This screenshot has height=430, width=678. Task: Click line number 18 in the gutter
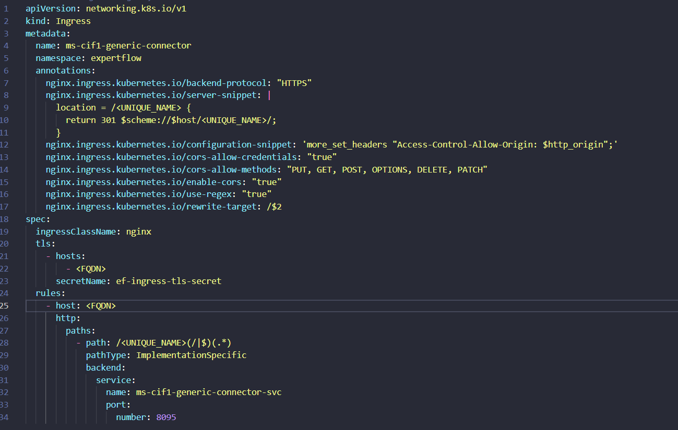6,219
